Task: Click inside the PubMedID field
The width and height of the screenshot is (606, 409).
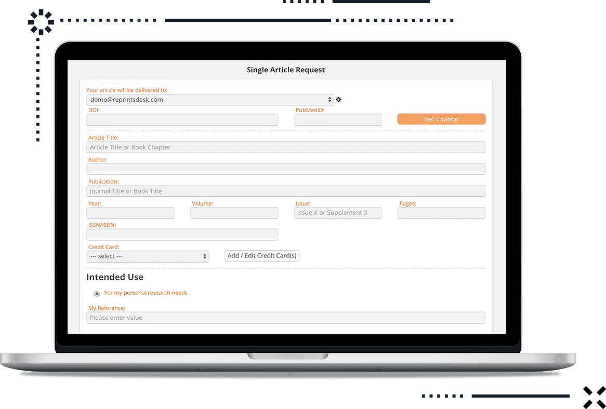Action: (337, 119)
